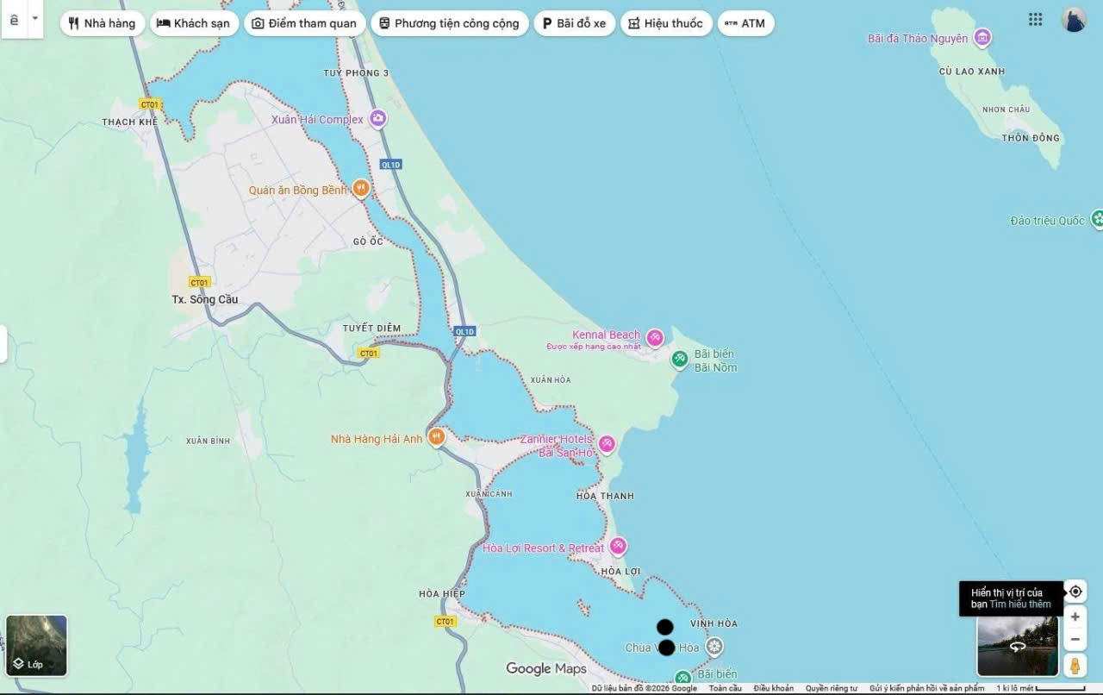Click the Tìm hiểu thêm link
Image resolution: width=1103 pixels, height=695 pixels.
tap(1019, 604)
